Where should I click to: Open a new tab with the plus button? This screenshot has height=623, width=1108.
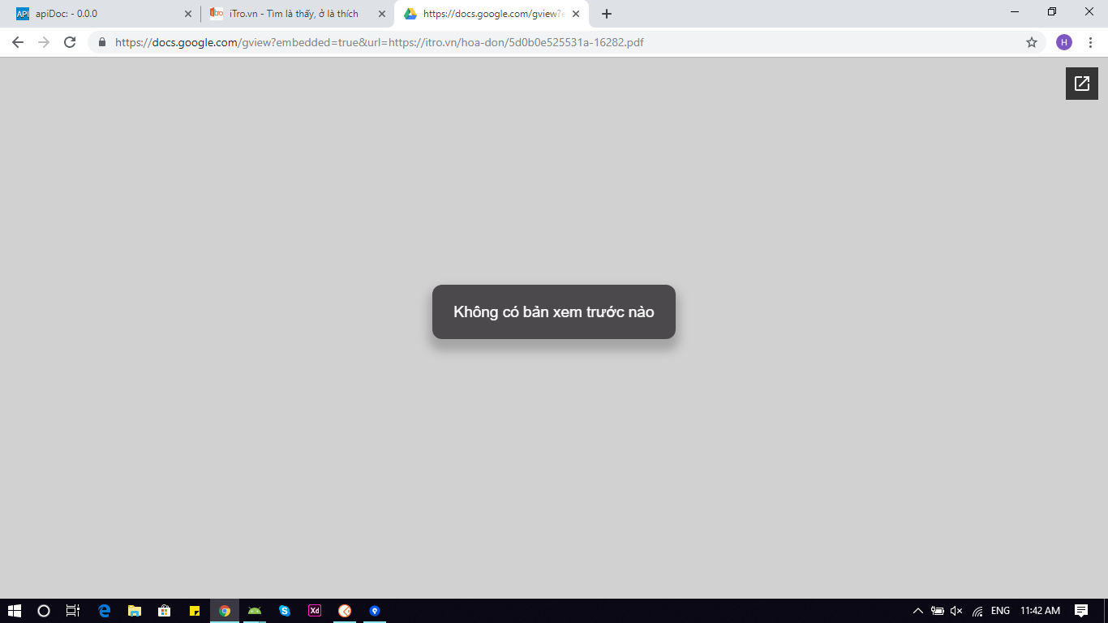coord(607,14)
